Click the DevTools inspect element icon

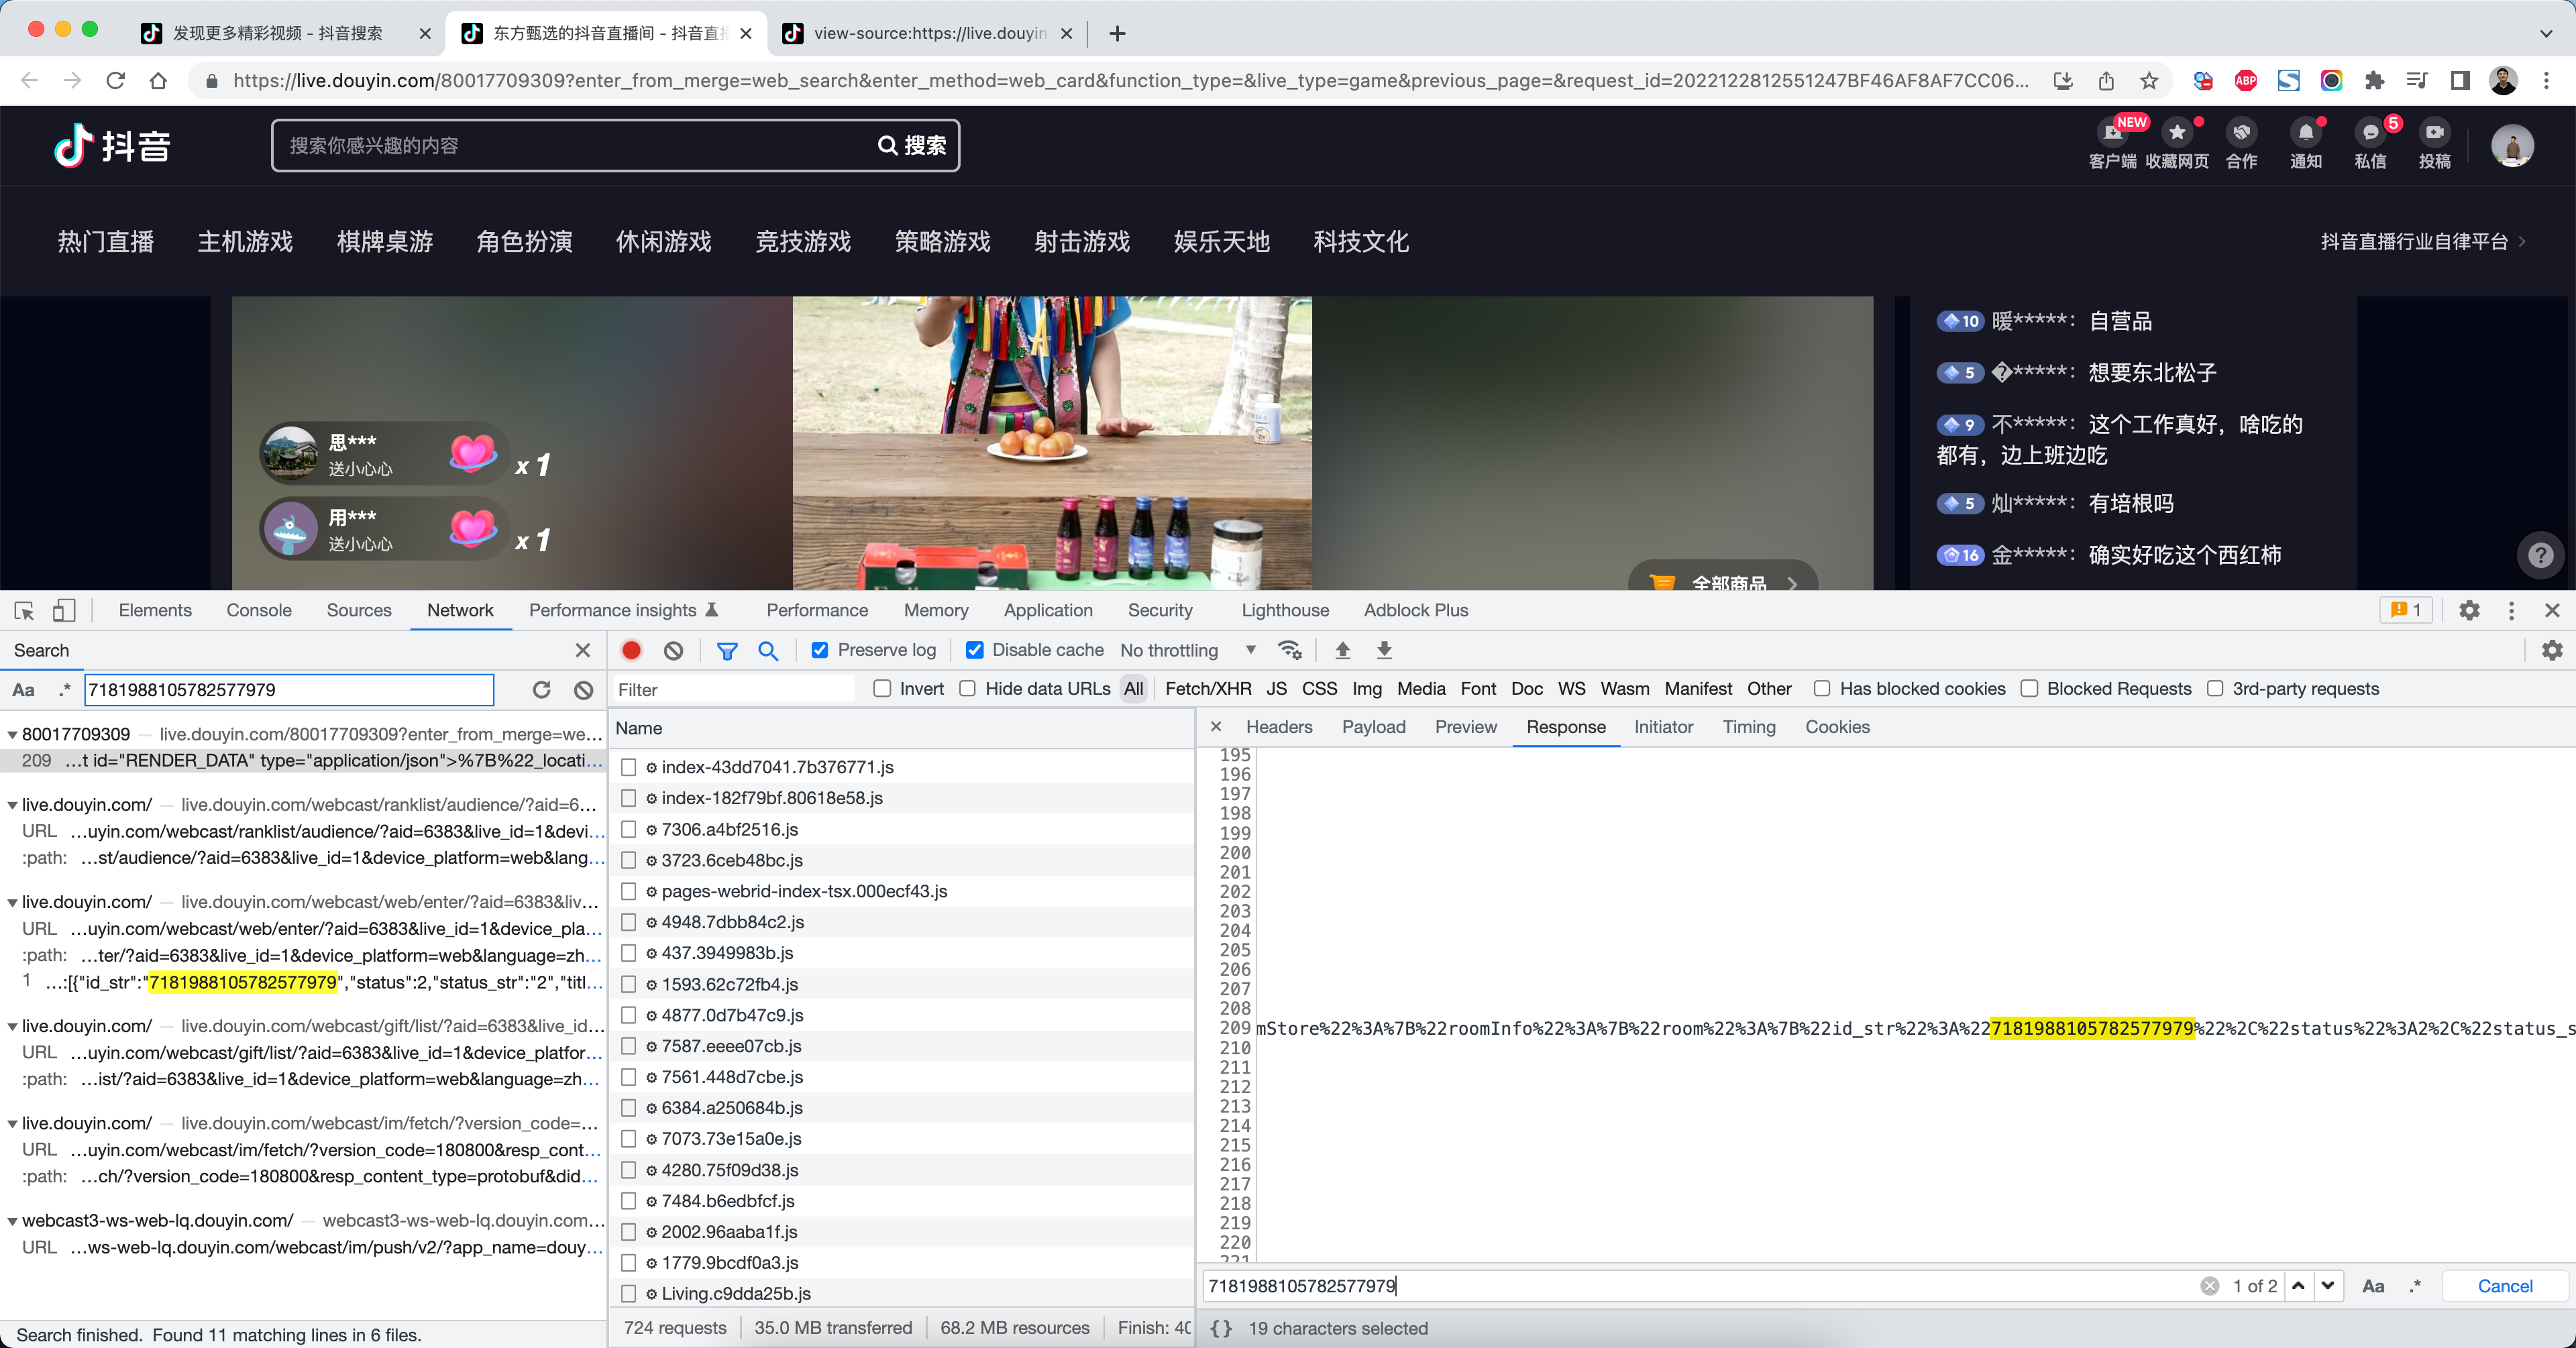pos(25,610)
